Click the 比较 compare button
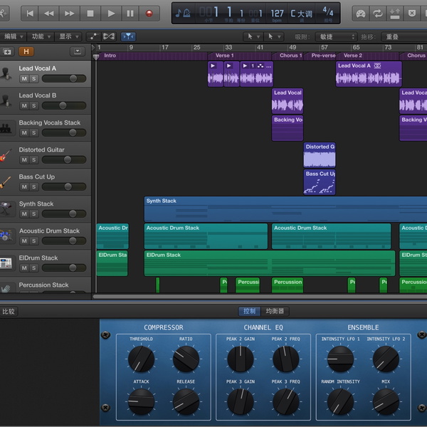 click(9, 311)
